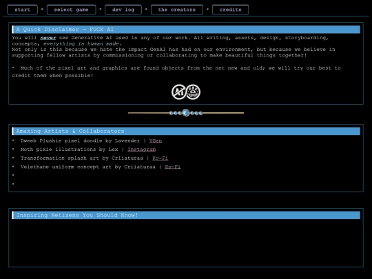Open Lavender's VGen link
The image size is (372, 279).
(156, 141)
